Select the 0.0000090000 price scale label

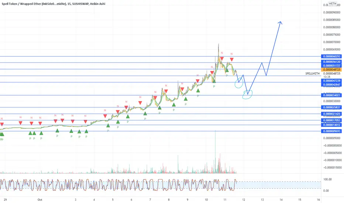coord(332,13)
